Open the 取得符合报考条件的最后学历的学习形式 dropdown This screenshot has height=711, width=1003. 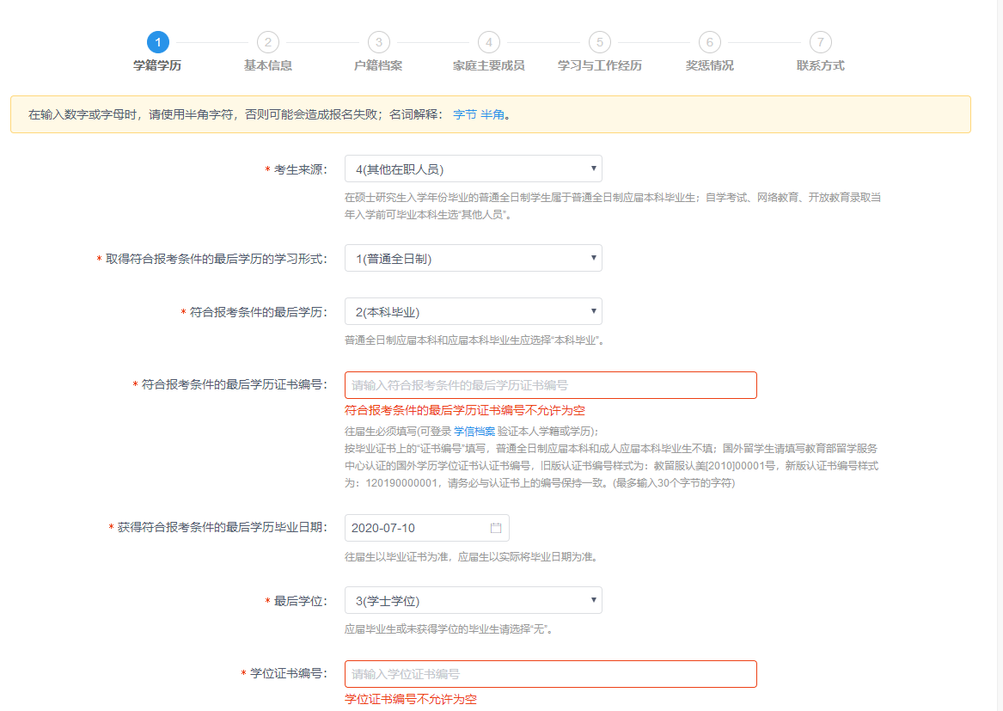pos(473,257)
